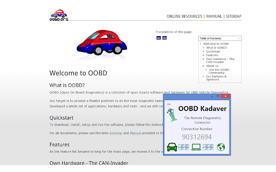
Task: Click the connection bar between car and laptop
Action: pos(183,147)
